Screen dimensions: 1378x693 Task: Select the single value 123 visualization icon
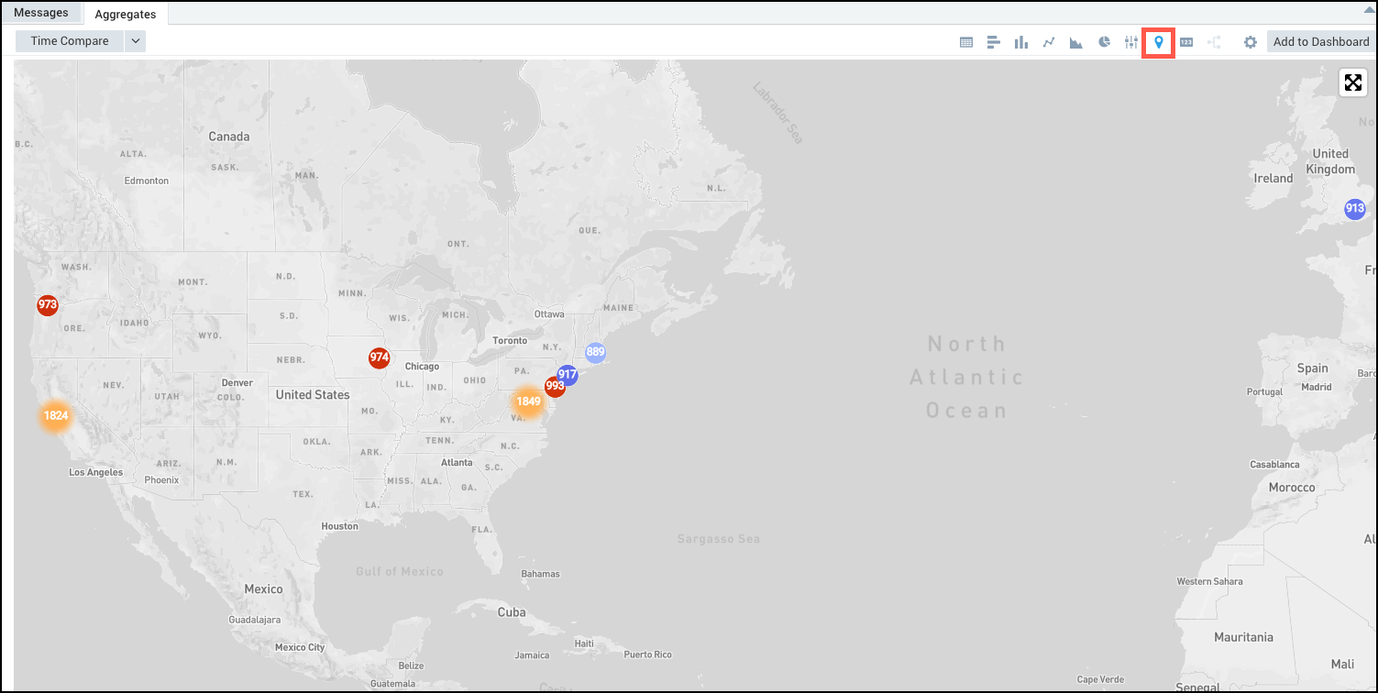tap(1185, 41)
